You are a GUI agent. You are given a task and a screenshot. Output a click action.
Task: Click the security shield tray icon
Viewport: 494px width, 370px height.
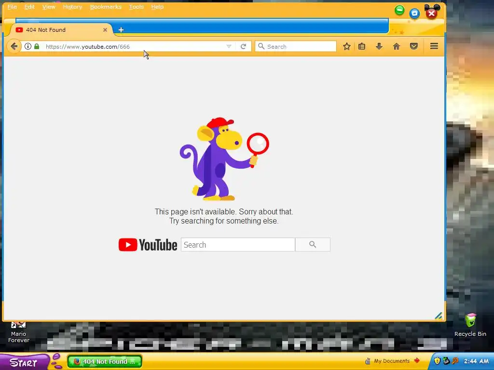pyautogui.click(x=437, y=361)
